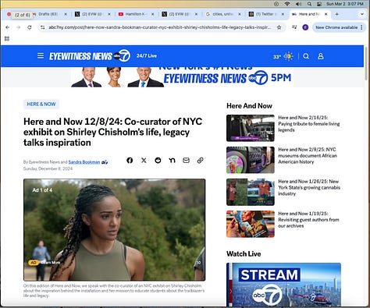Open the site search magnifier icon
This screenshot has height=308, width=370.
point(306,56)
